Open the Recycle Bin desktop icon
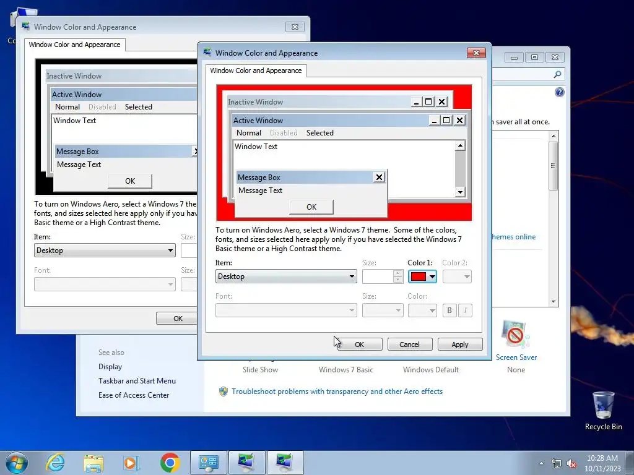The width and height of the screenshot is (634, 475). [603, 410]
